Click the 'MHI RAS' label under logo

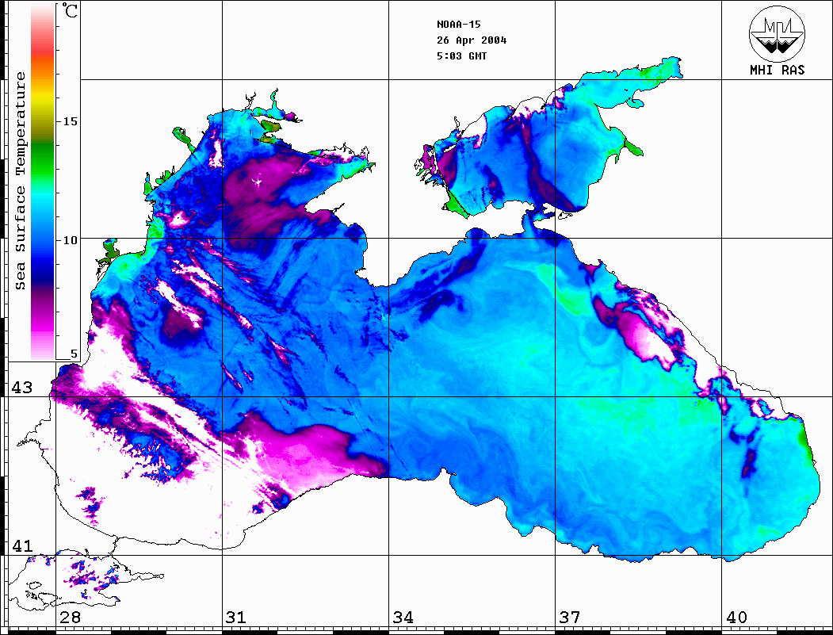[x=778, y=70]
